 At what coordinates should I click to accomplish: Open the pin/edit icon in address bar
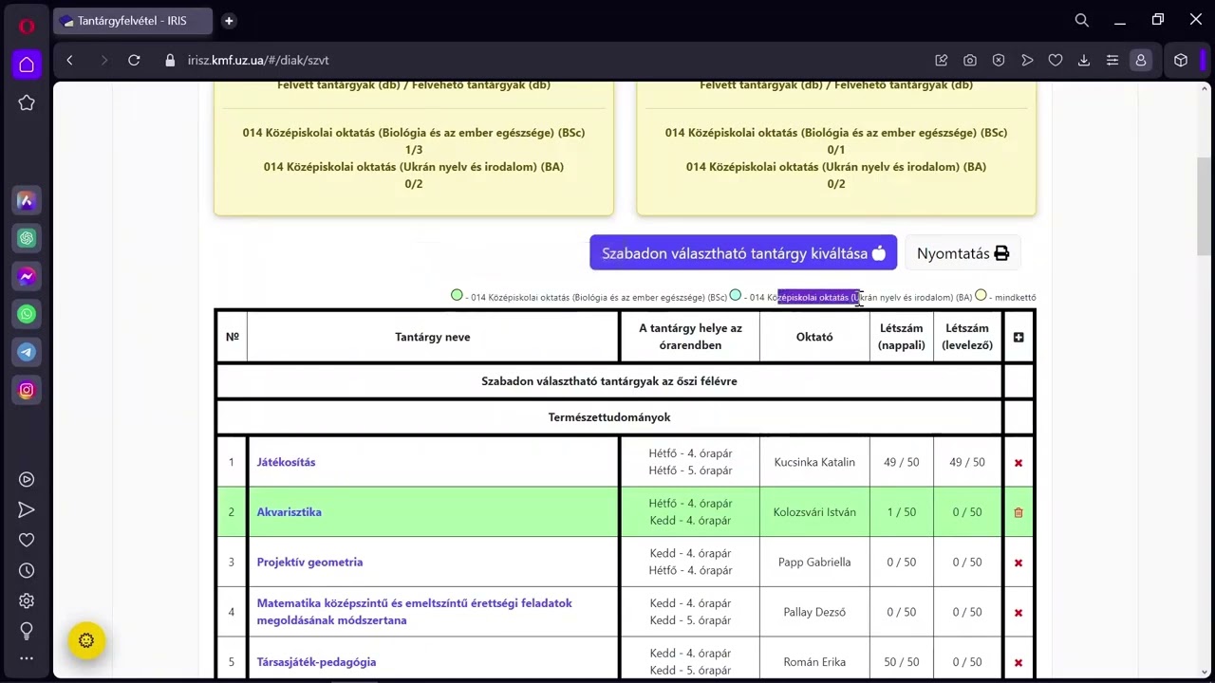[942, 60]
